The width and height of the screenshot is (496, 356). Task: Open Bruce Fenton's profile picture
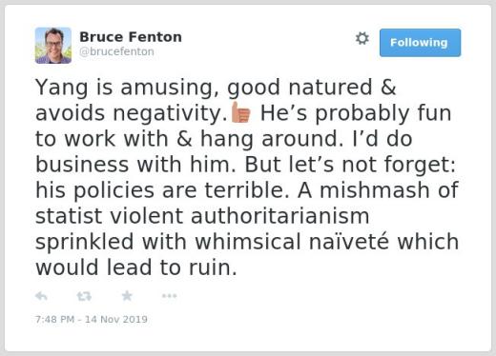tap(53, 46)
